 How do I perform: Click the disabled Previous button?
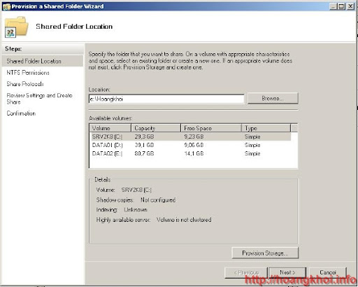[x=246, y=272]
